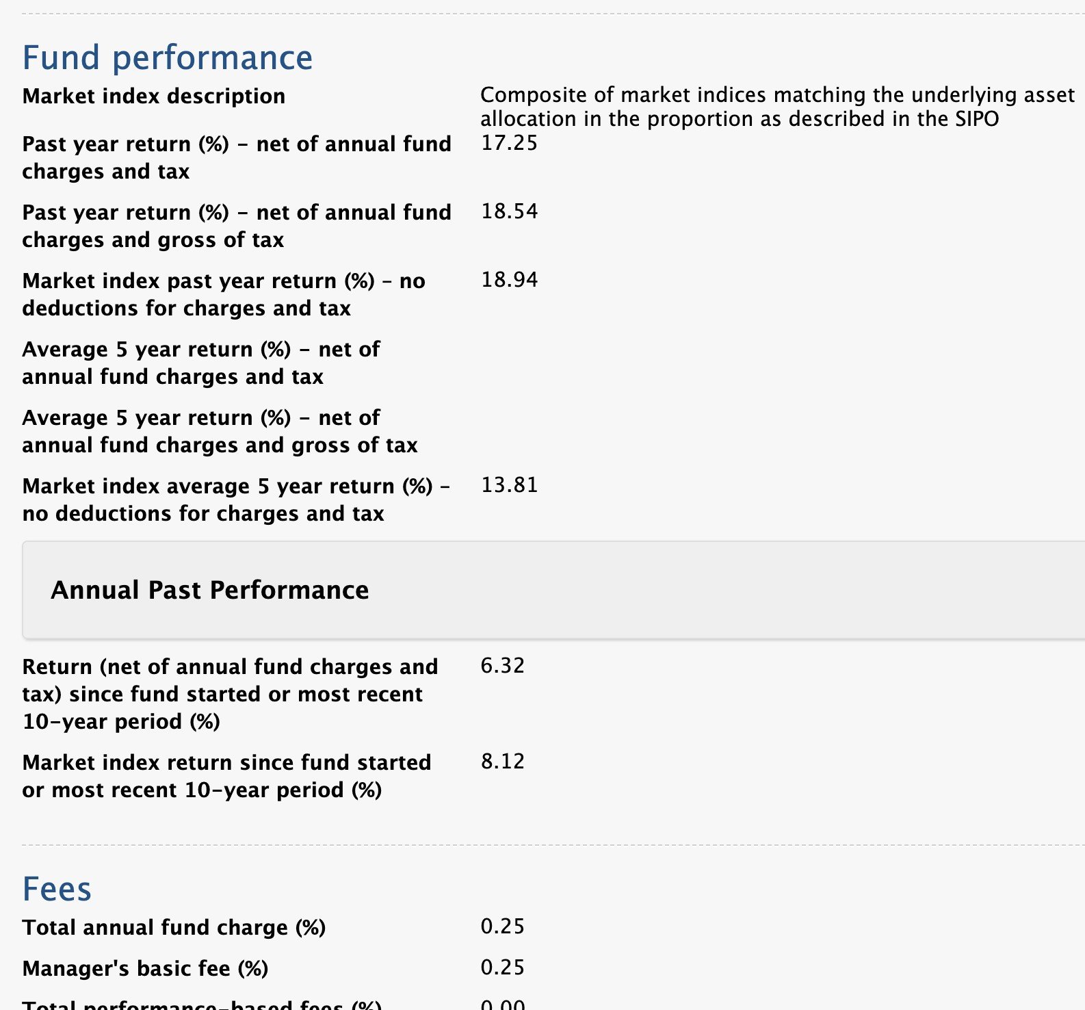Click the Total performance-based fees label
Image resolution: width=1085 pixels, height=1010 pixels.
[x=202, y=1005]
